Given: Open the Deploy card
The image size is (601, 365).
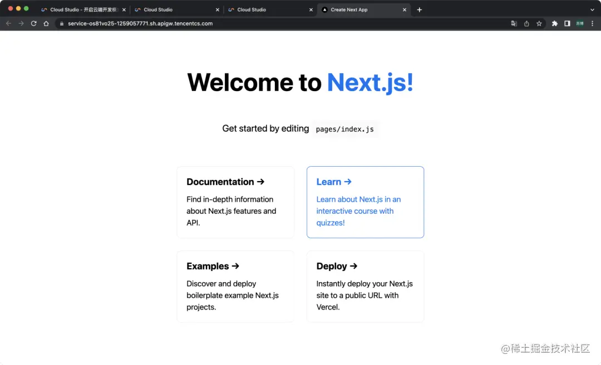Looking at the screenshot, I should point(365,287).
